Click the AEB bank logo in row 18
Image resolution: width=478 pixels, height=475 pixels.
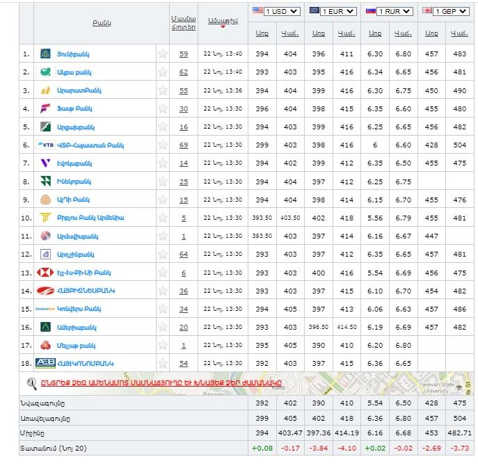(46, 363)
